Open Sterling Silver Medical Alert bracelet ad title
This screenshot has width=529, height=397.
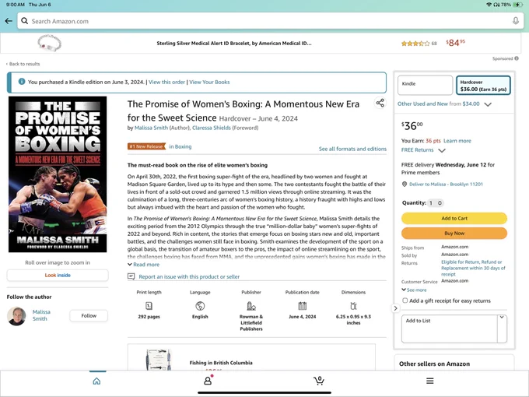click(x=234, y=44)
